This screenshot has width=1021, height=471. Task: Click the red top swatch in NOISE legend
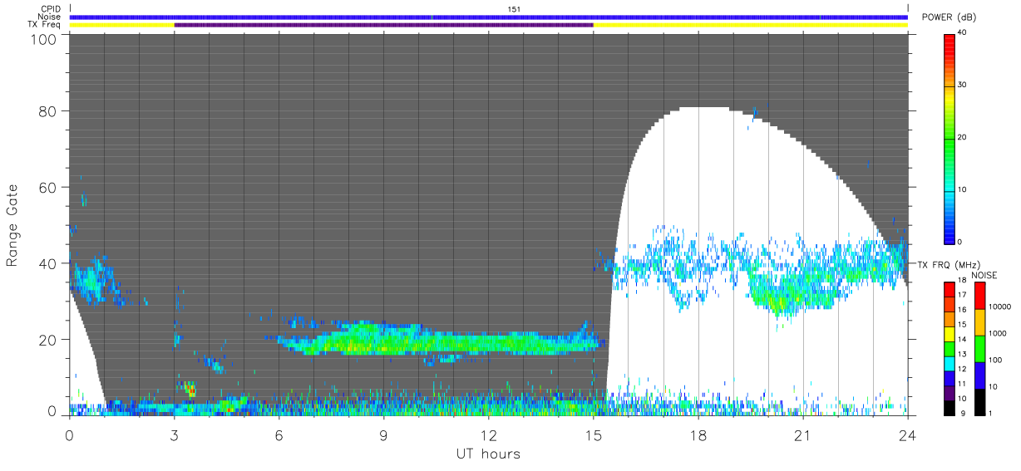tap(979, 296)
